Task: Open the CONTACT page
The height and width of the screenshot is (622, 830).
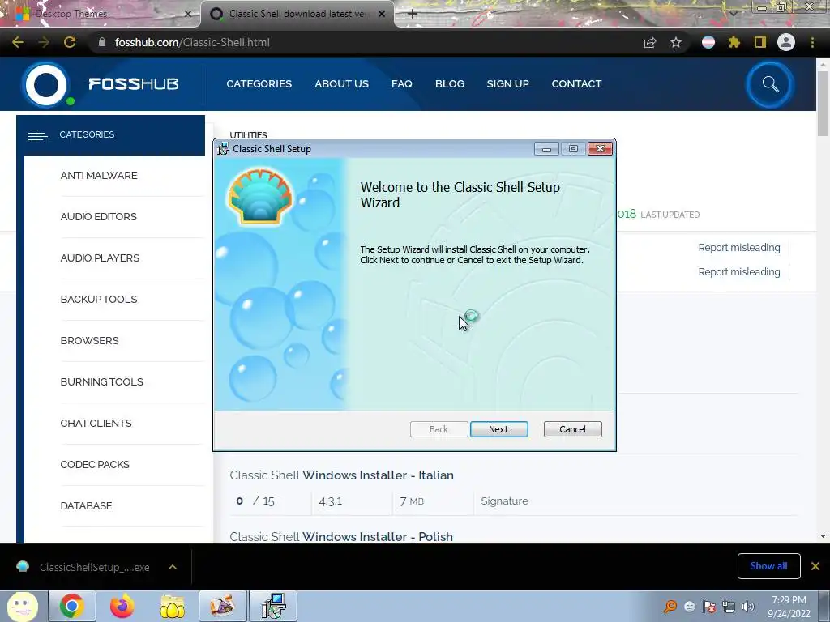Action: tap(576, 83)
